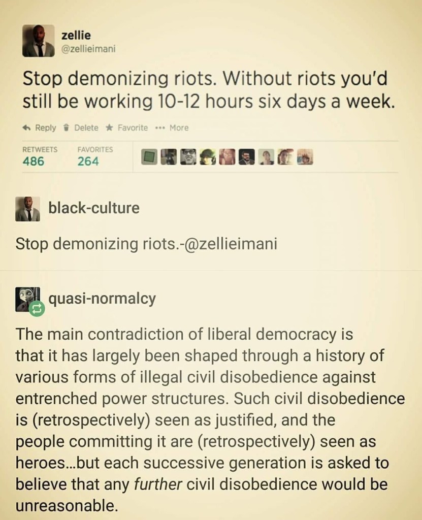The height and width of the screenshot is (520, 422).
Task: View the 264 favorites count
Action: 88,161
